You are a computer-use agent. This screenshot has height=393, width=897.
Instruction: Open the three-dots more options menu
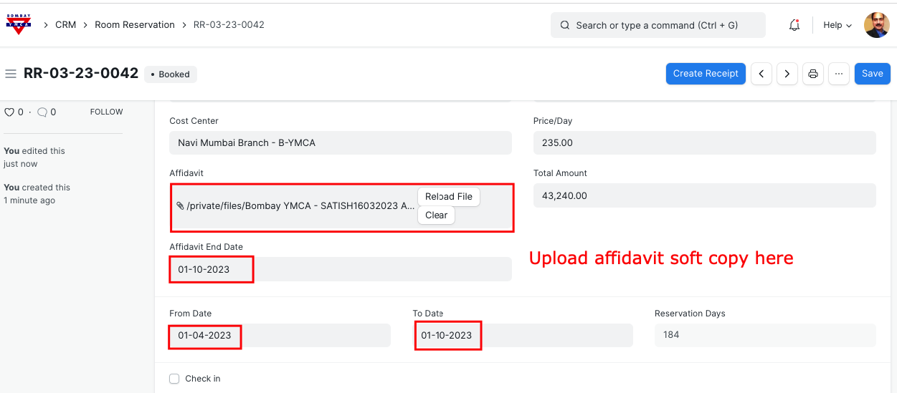click(x=839, y=74)
